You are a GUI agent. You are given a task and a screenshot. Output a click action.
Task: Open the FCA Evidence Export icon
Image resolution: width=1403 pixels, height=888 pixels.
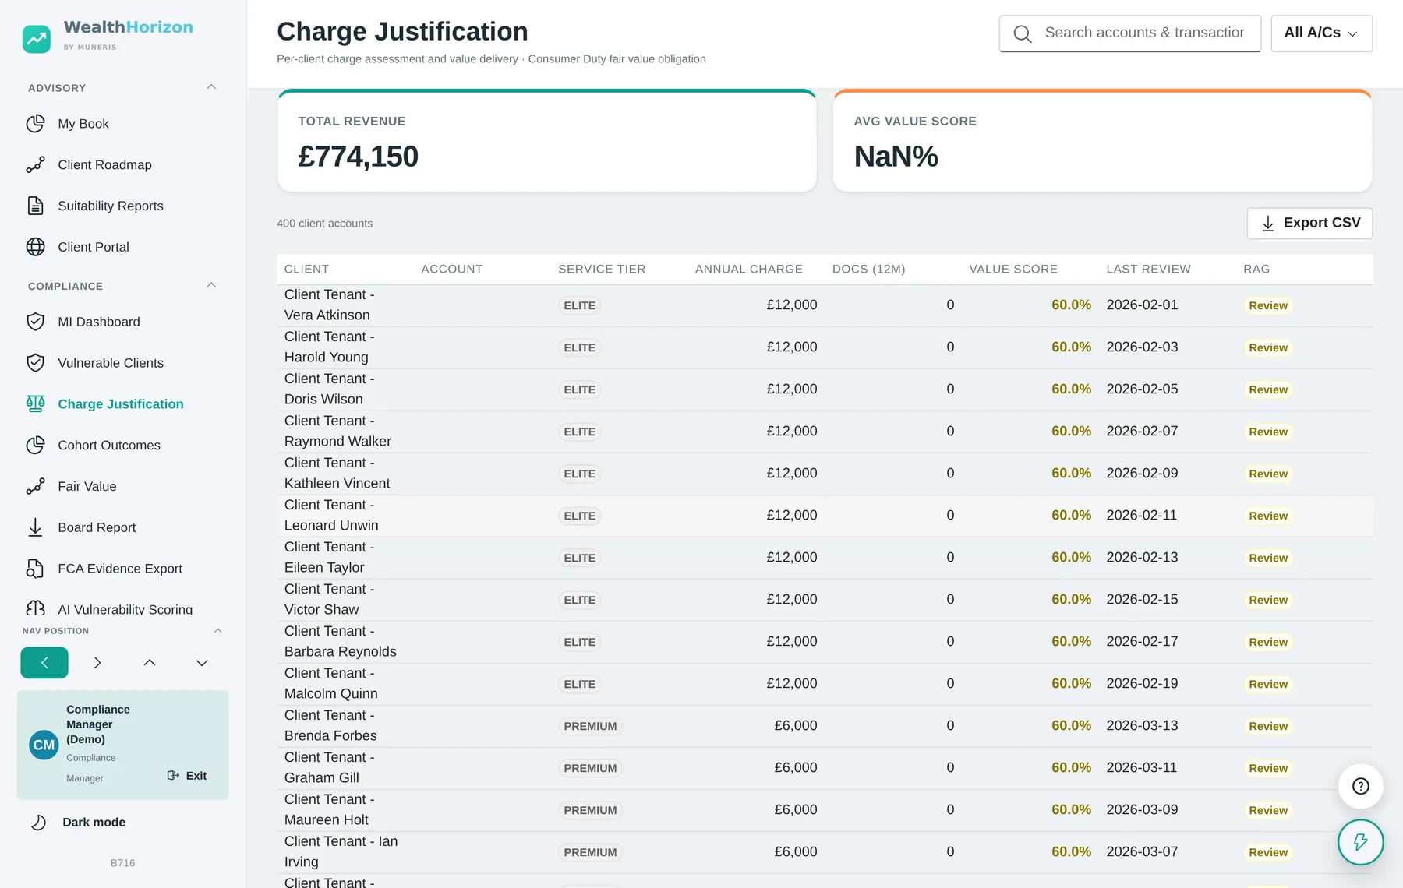[35, 569]
